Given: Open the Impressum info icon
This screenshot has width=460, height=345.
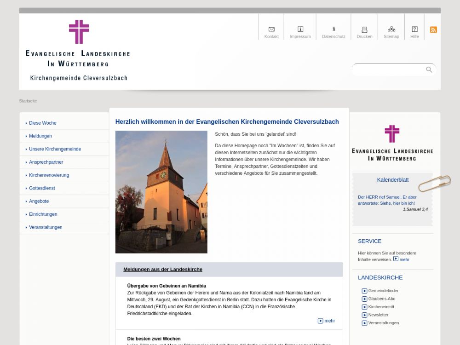Looking at the screenshot, I should point(300,29).
